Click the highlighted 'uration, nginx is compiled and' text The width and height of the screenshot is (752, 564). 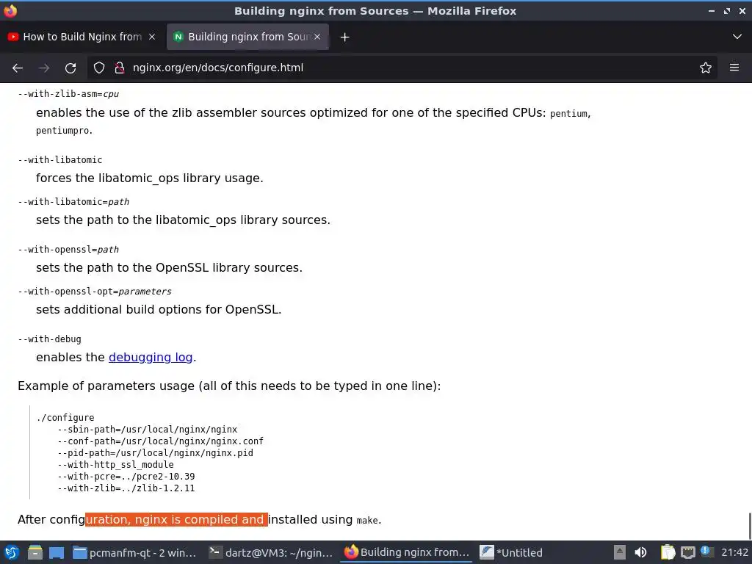coord(176,519)
